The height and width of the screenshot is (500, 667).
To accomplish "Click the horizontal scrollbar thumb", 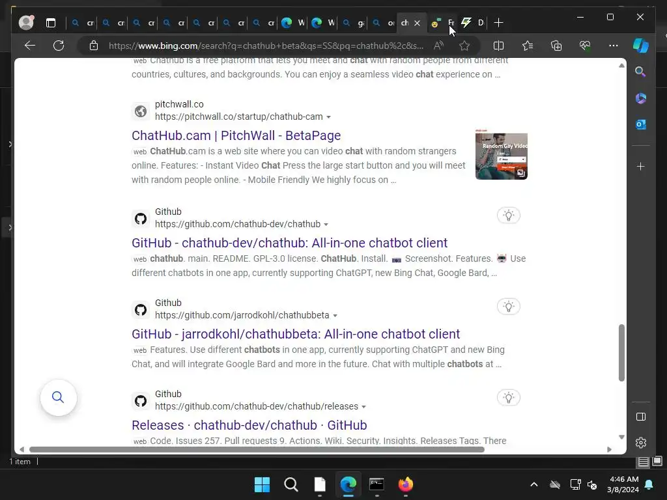I will click(257, 449).
